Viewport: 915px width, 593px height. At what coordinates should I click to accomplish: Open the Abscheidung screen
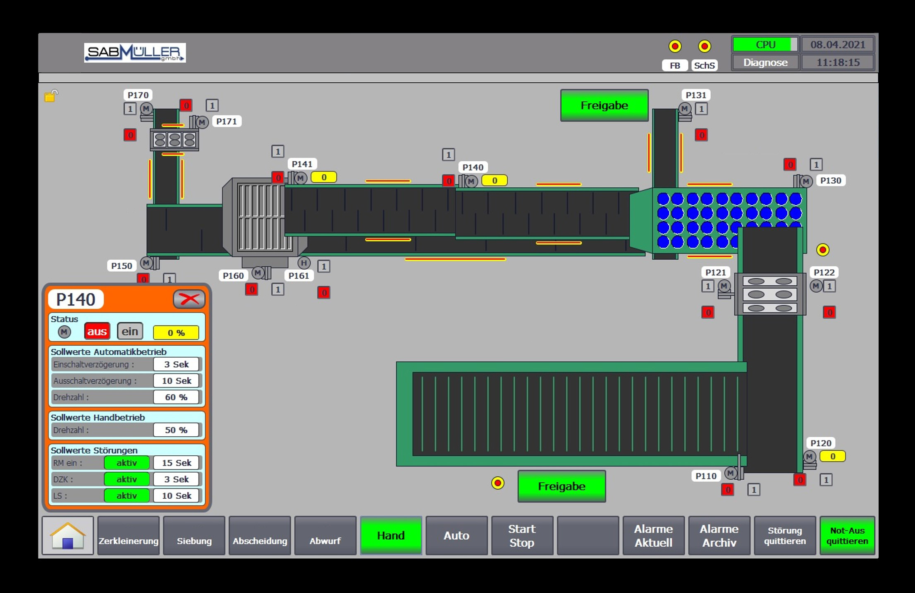[260, 536]
